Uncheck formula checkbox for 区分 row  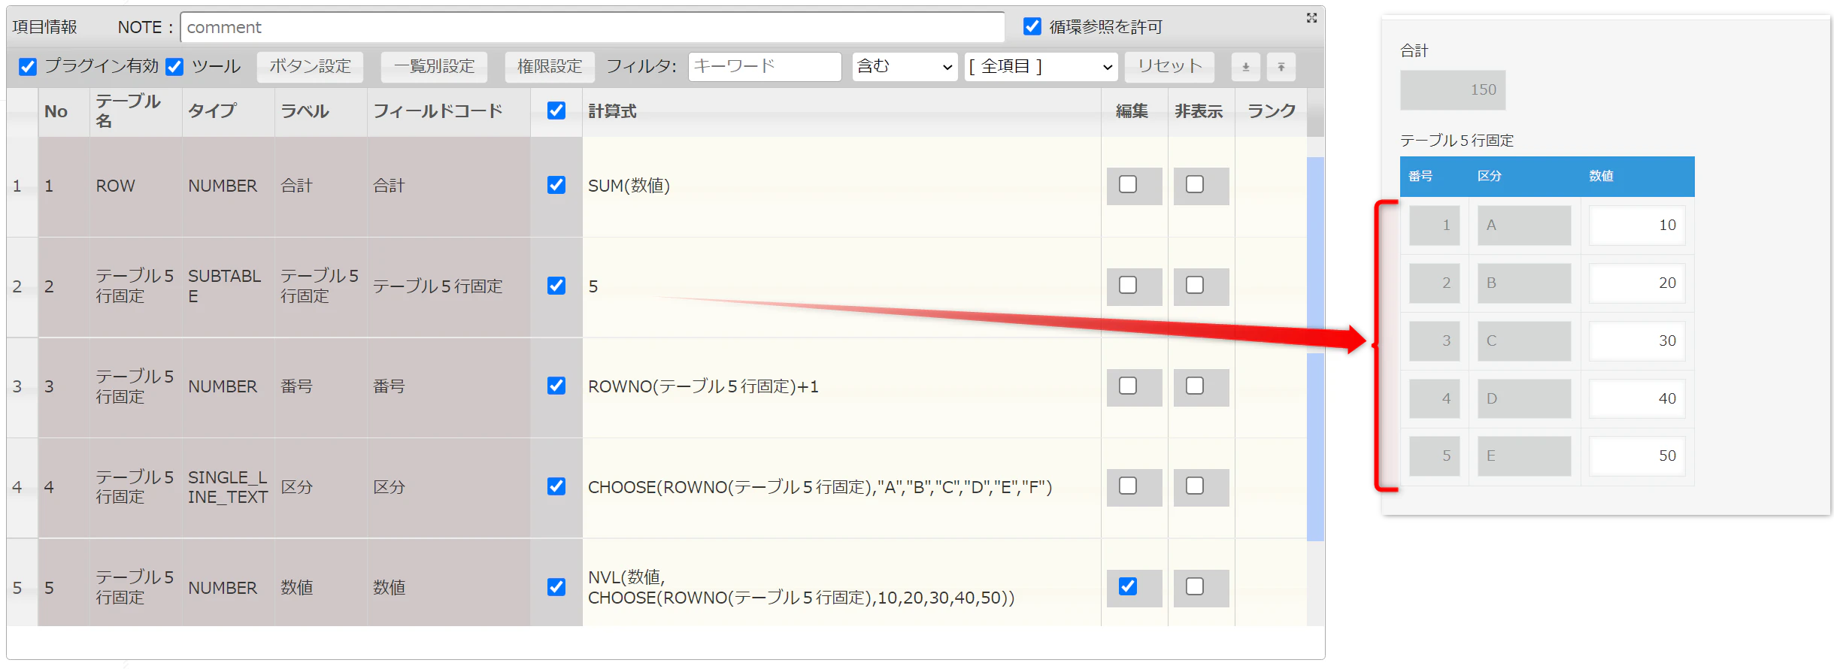(x=556, y=486)
